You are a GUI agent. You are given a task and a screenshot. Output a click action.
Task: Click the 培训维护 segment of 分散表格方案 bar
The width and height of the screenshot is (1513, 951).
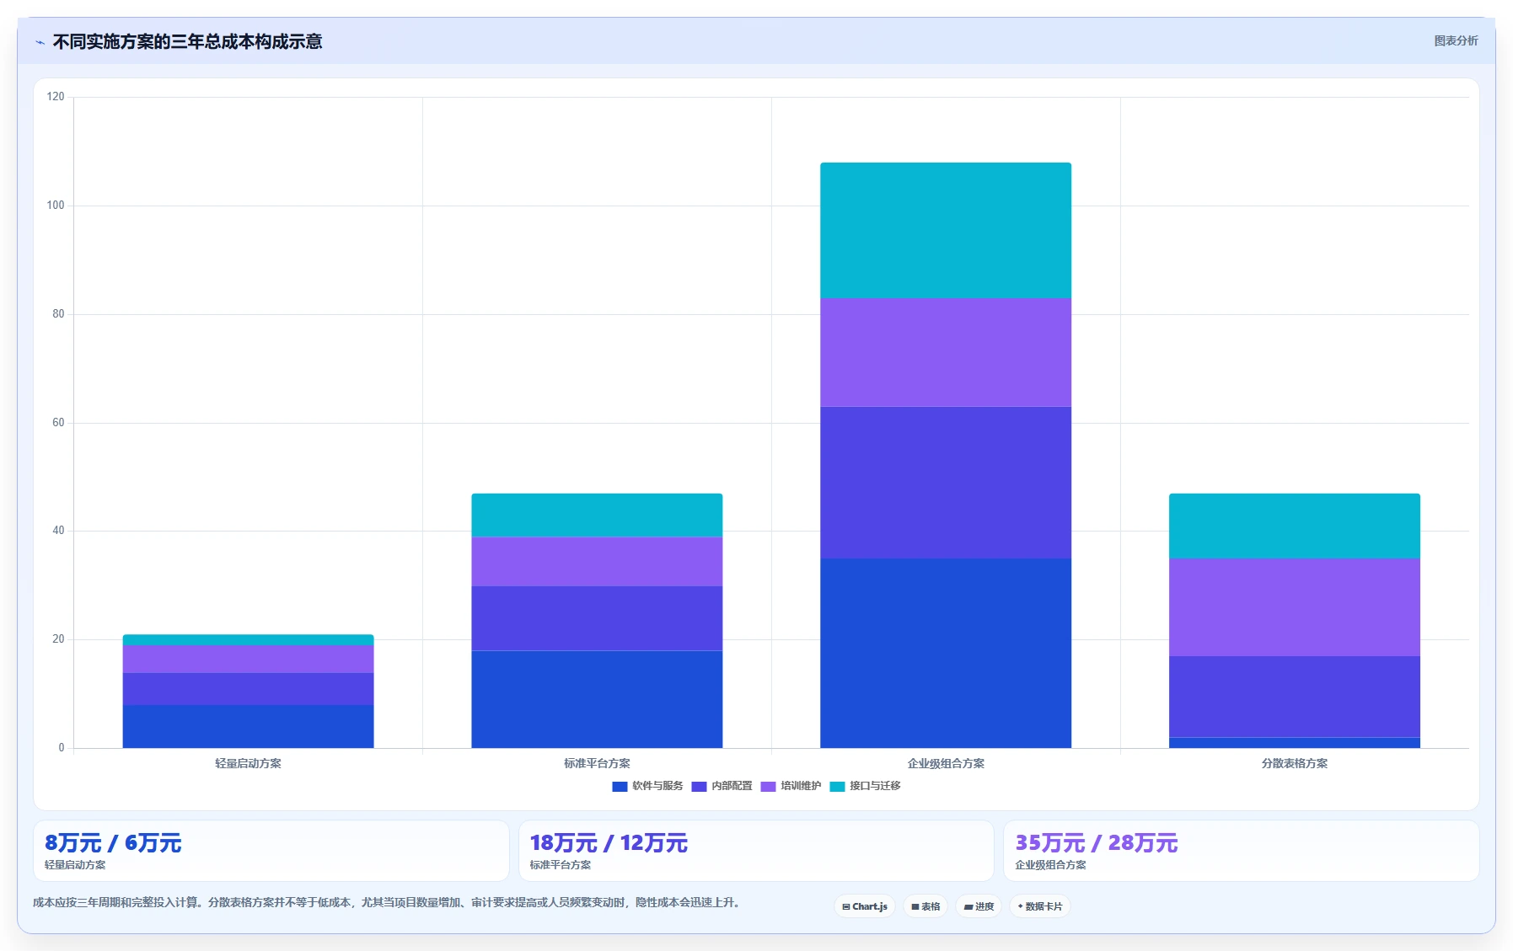[x=1295, y=607]
